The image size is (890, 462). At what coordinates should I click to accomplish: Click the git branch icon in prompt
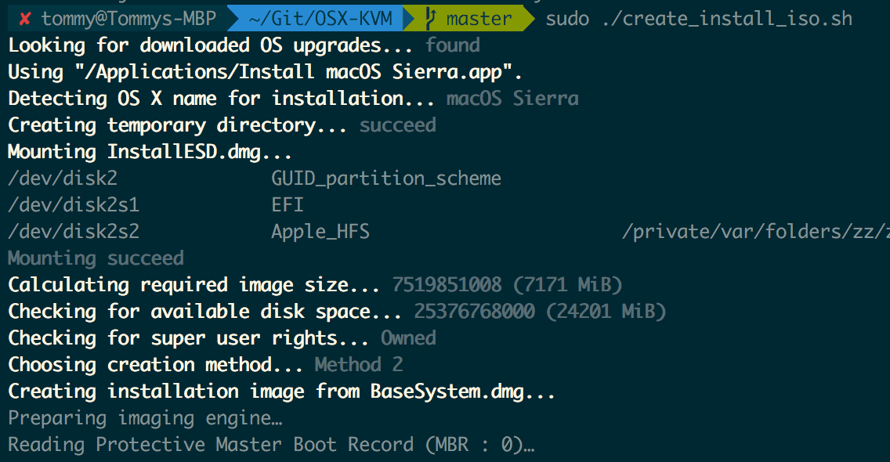(430, 19)
